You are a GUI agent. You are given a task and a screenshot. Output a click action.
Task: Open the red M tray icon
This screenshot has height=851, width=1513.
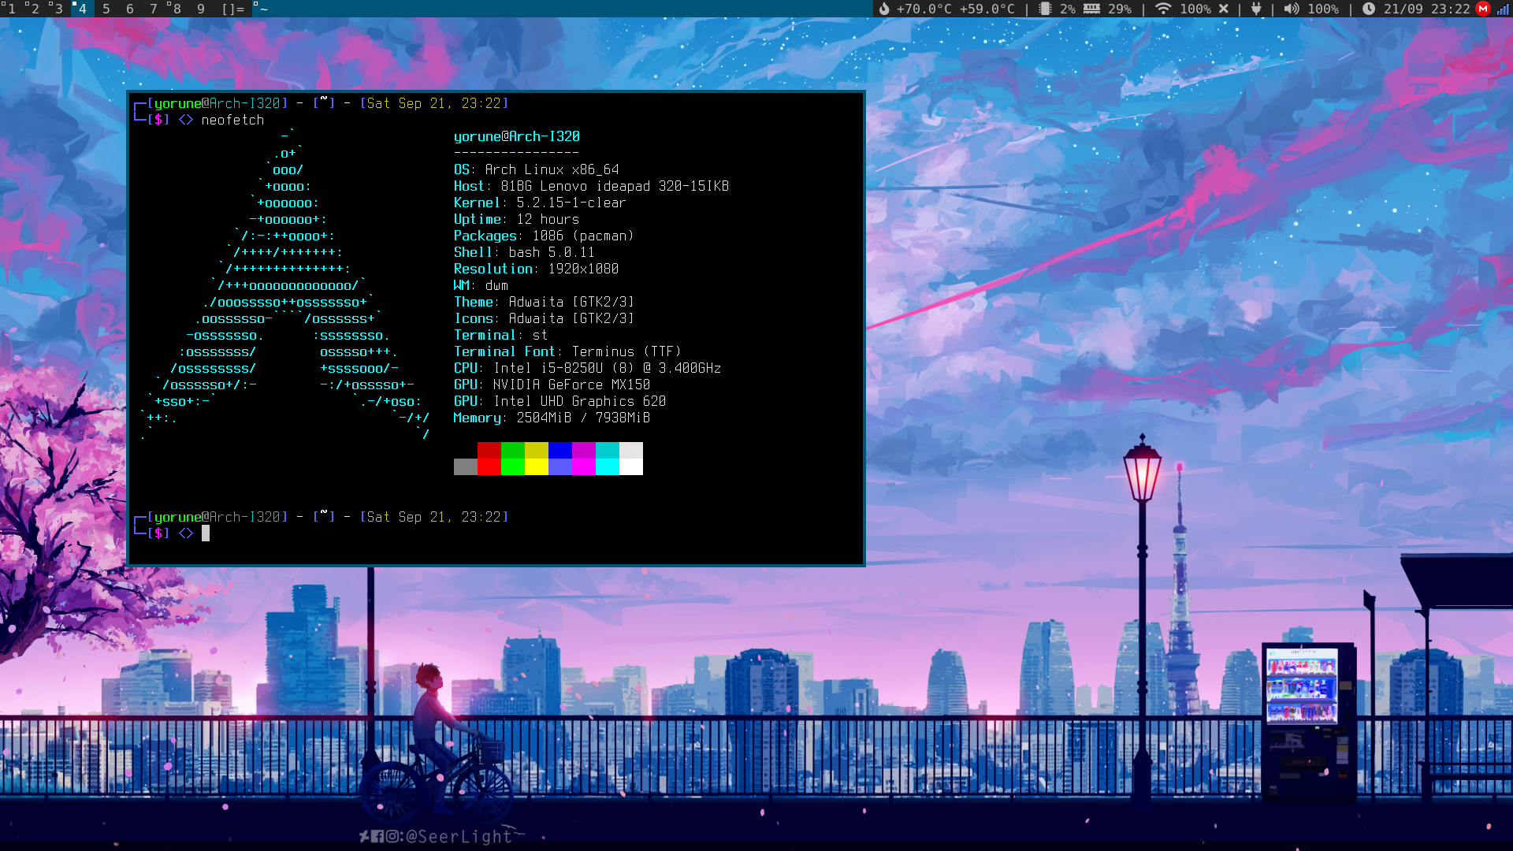[1483, 9]
